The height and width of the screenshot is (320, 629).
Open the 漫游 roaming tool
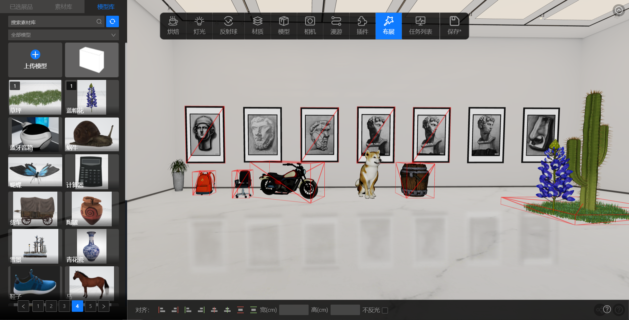(336, 26)
